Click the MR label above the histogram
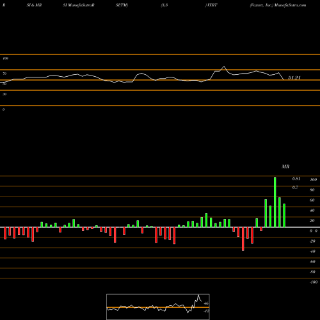This screenshot has height=320, width=320. click(x=285, y=166)
